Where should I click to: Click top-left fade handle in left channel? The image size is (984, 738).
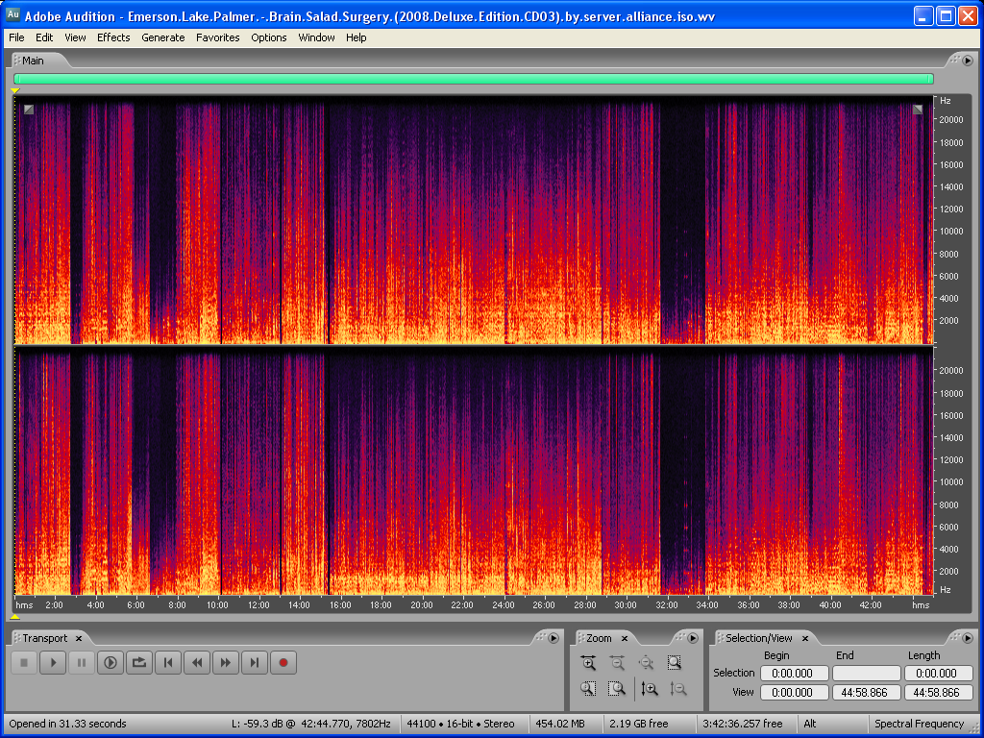point(29,110)
